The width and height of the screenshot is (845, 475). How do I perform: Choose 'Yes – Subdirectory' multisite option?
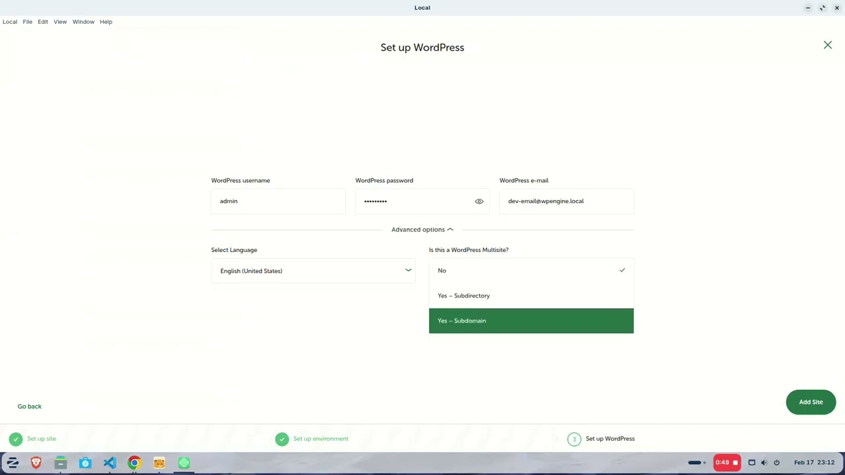(531, 296)
